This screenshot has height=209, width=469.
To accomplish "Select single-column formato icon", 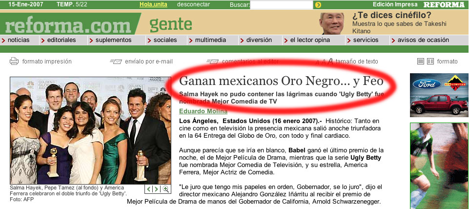I will coord(421,62).
